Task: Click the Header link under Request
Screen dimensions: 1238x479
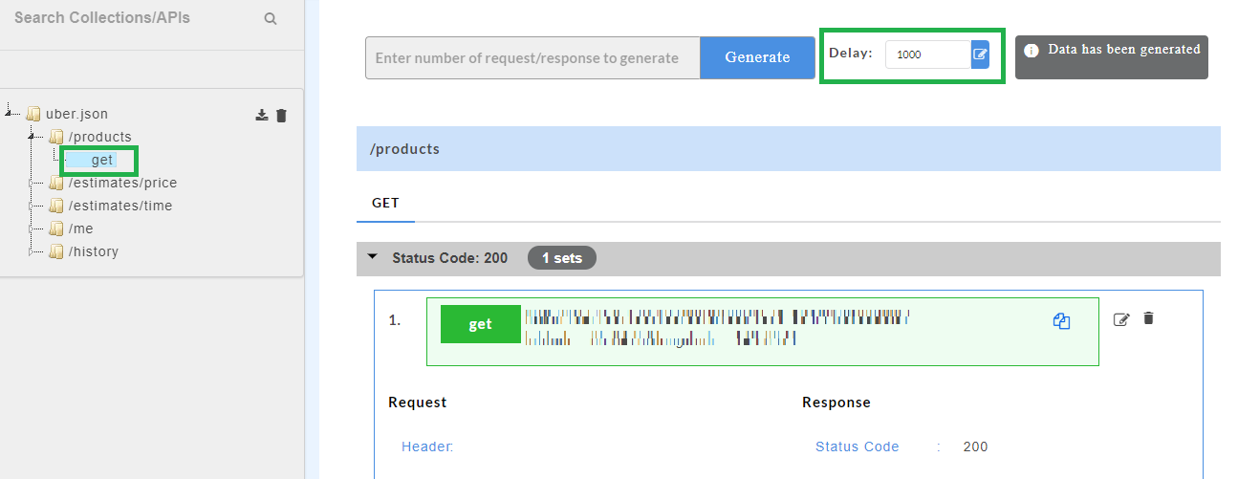Action: pos(427,446)
